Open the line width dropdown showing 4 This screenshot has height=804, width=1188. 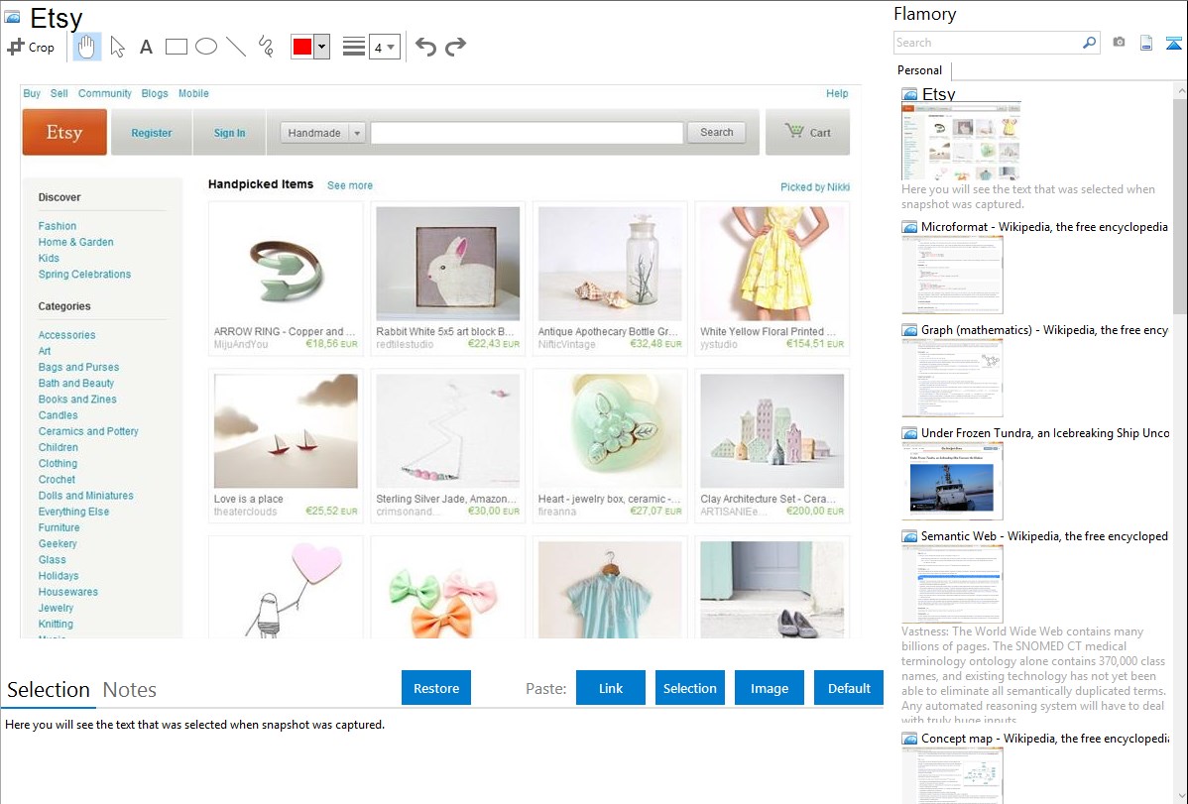(x=385, y=47)
